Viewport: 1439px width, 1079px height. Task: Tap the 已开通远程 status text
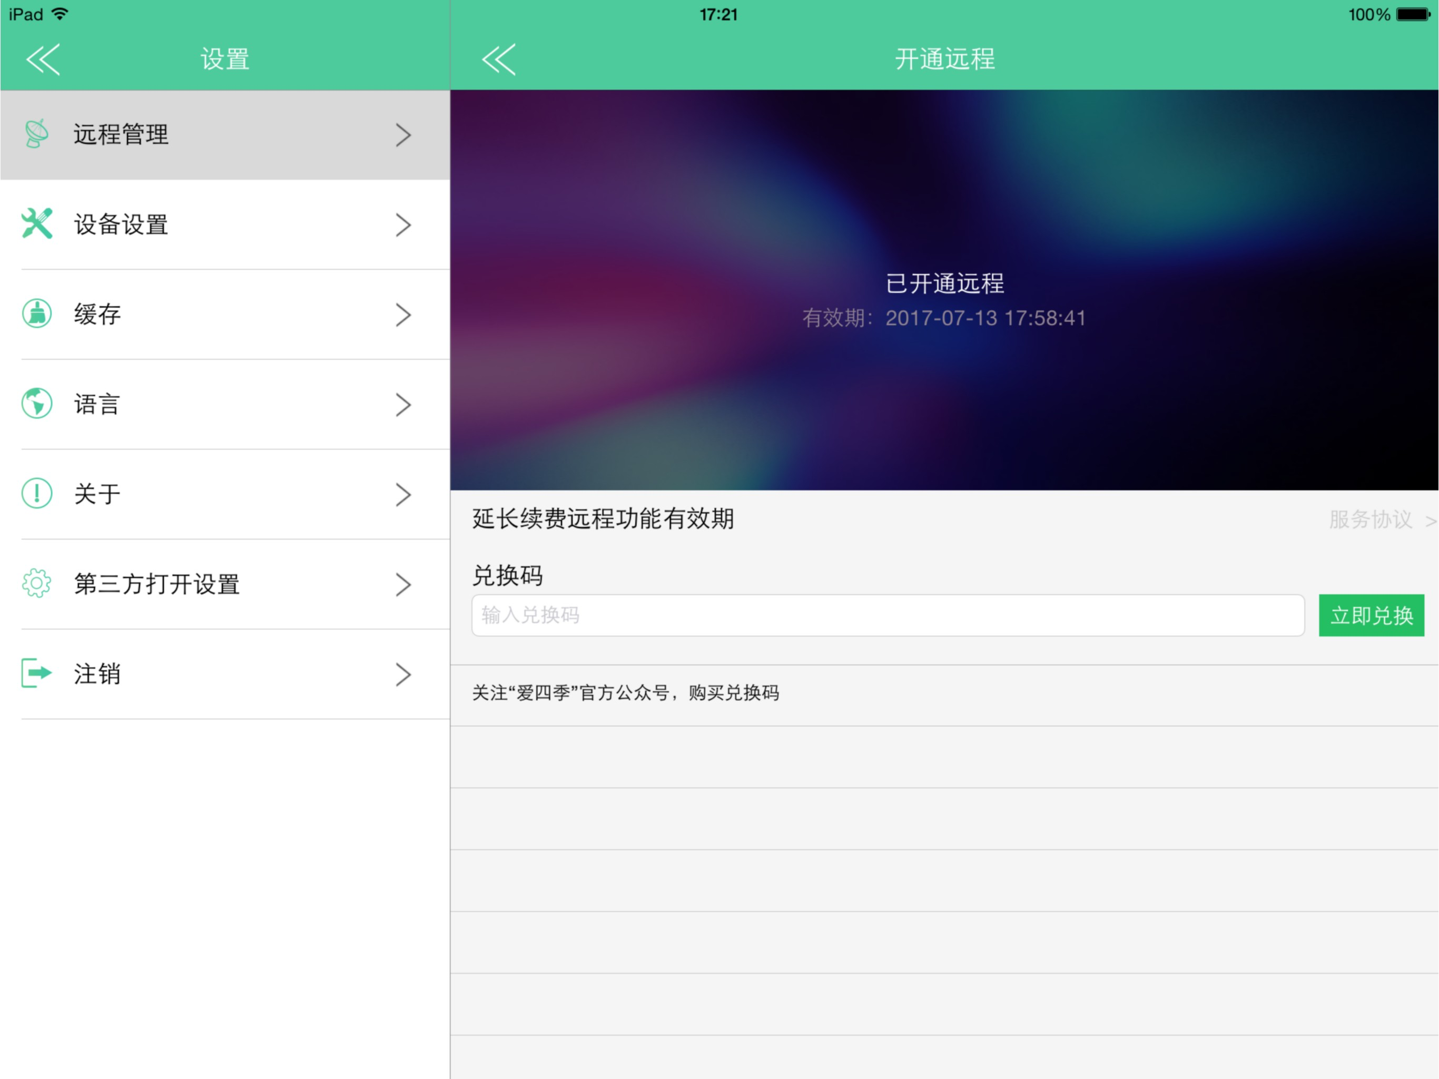(x=944, y=283)
